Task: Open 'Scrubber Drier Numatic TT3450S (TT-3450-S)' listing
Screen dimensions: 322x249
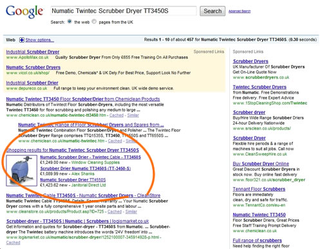Action: tap(86, 168)
